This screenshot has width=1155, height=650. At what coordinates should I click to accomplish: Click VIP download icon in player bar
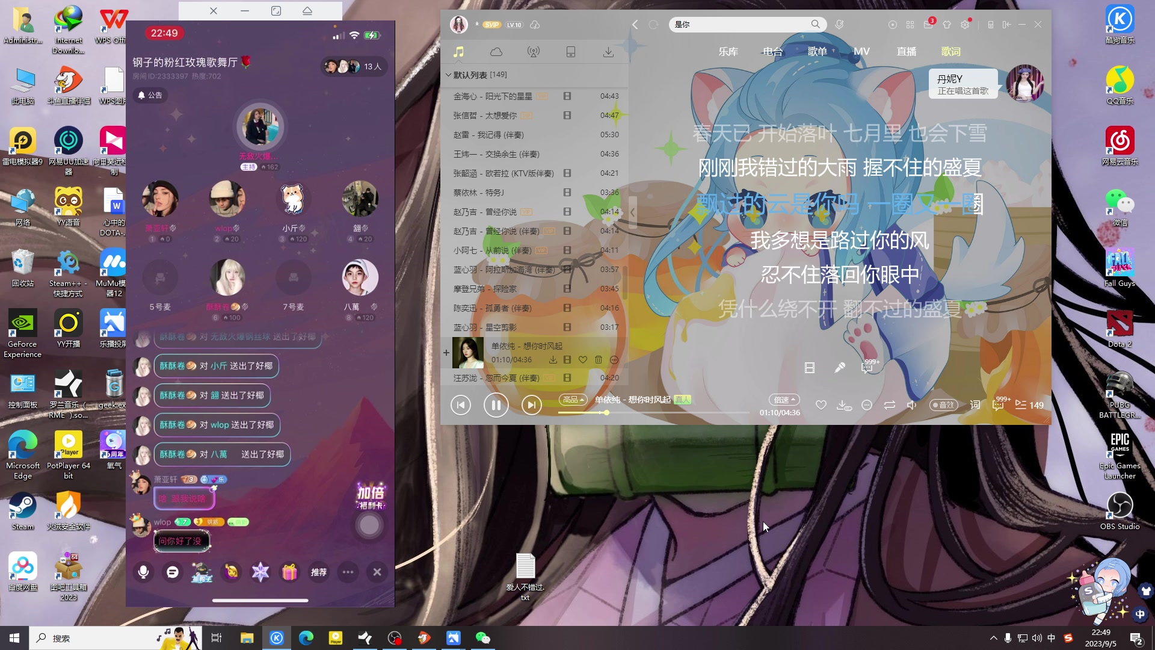pyautogui.click(x=843, y=405)
